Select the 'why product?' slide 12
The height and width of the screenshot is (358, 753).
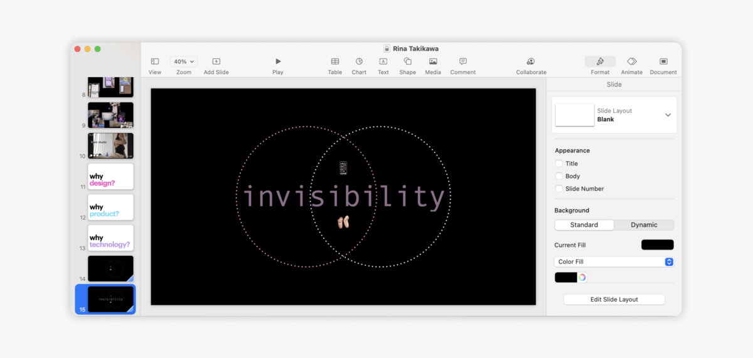coord(110,207)
